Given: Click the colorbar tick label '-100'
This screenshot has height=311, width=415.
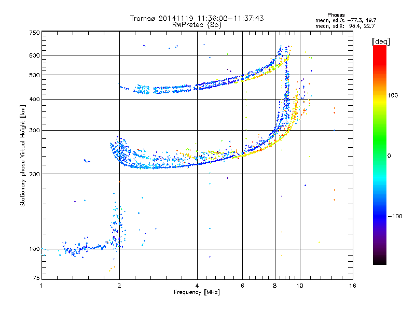Looking at the screenshot, I should [395, 216].
